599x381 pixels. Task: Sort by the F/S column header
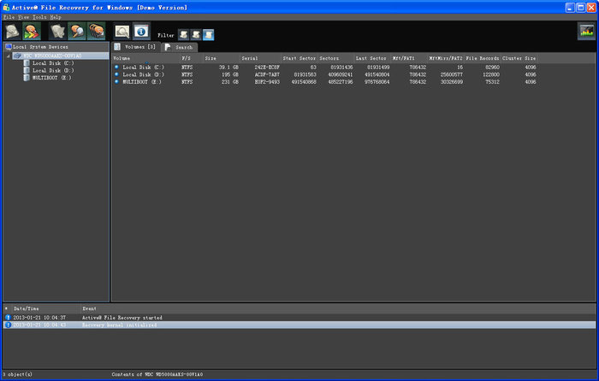pyautogui.click(x=192, y=58)
